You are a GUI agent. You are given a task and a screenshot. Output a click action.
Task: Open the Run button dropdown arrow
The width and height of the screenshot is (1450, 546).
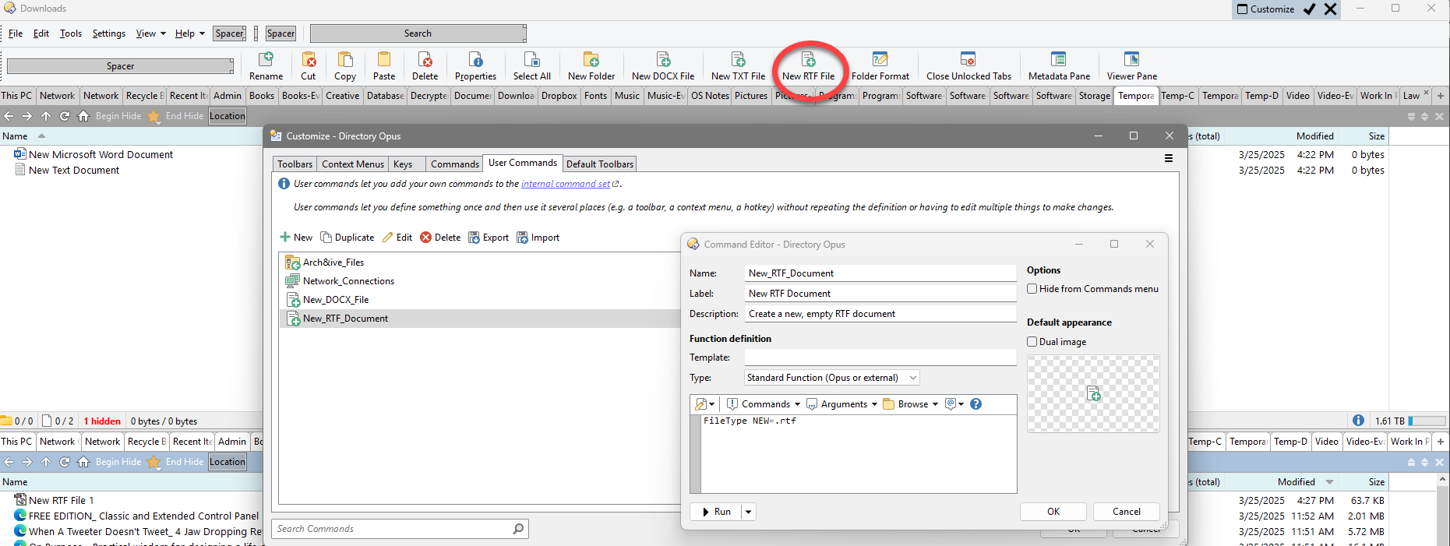tap(748, 512)
